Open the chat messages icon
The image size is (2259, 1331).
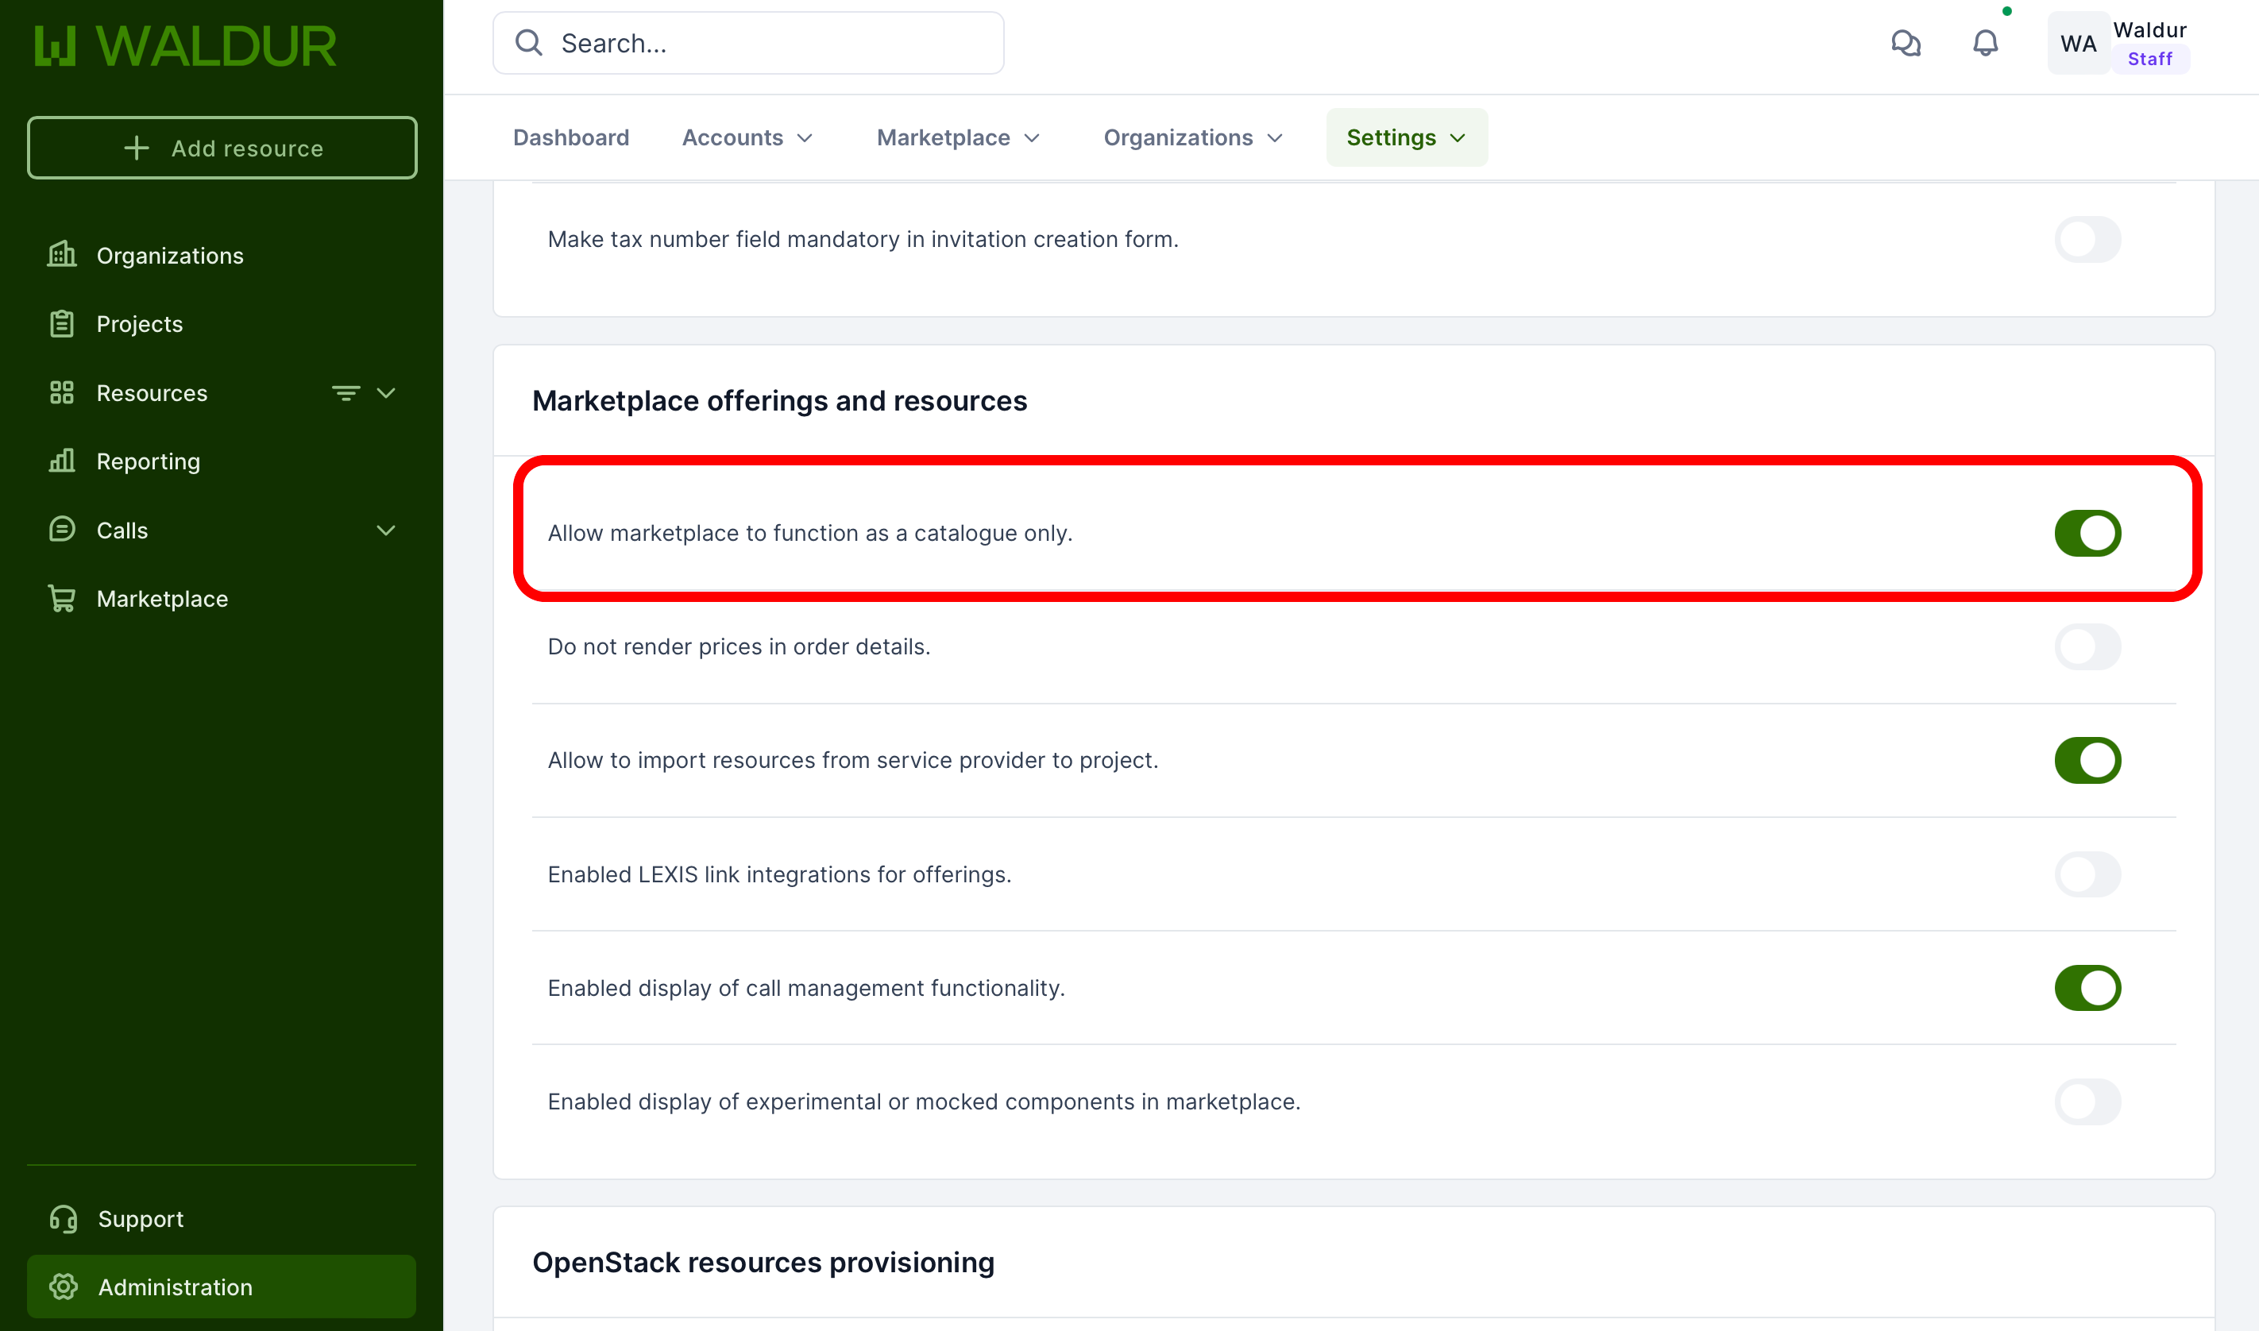(1906, 43)
